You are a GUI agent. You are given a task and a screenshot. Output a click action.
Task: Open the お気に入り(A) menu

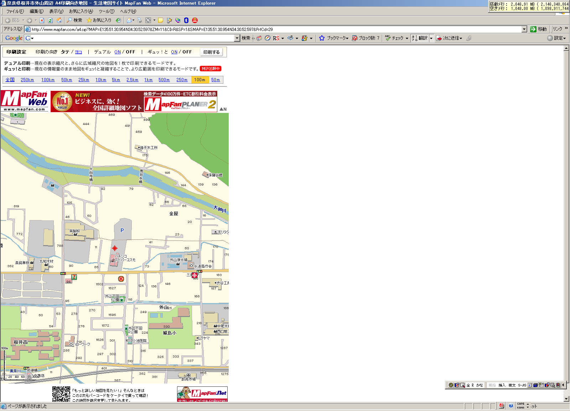pos(81,11)
